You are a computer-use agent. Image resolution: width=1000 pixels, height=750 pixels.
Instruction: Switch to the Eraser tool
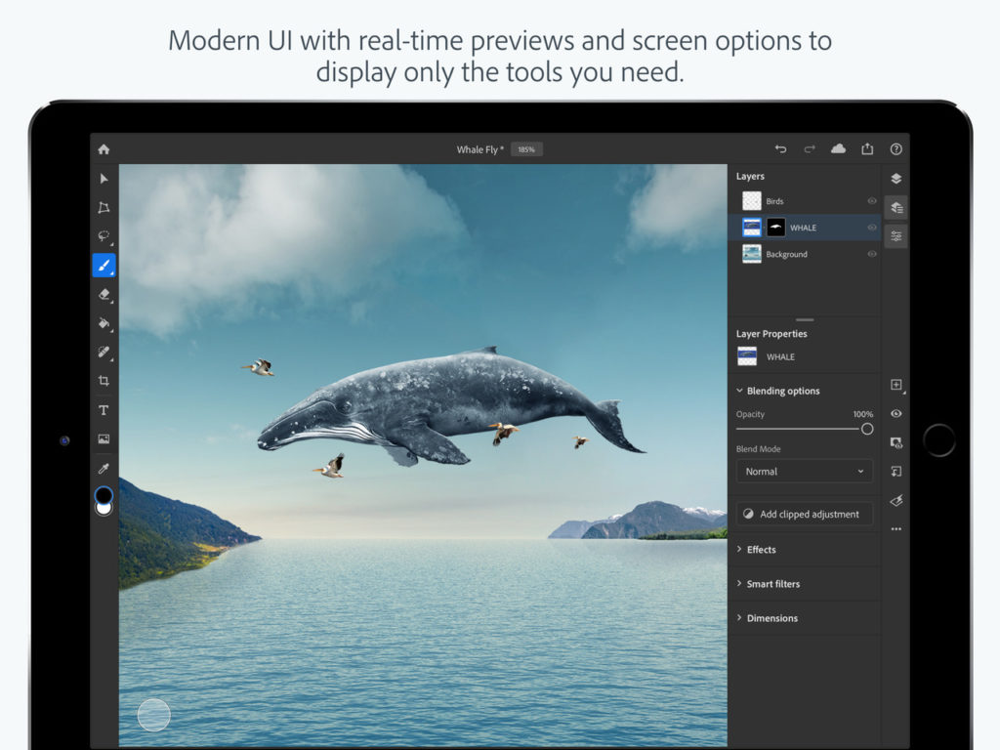[x=104, y=294]
